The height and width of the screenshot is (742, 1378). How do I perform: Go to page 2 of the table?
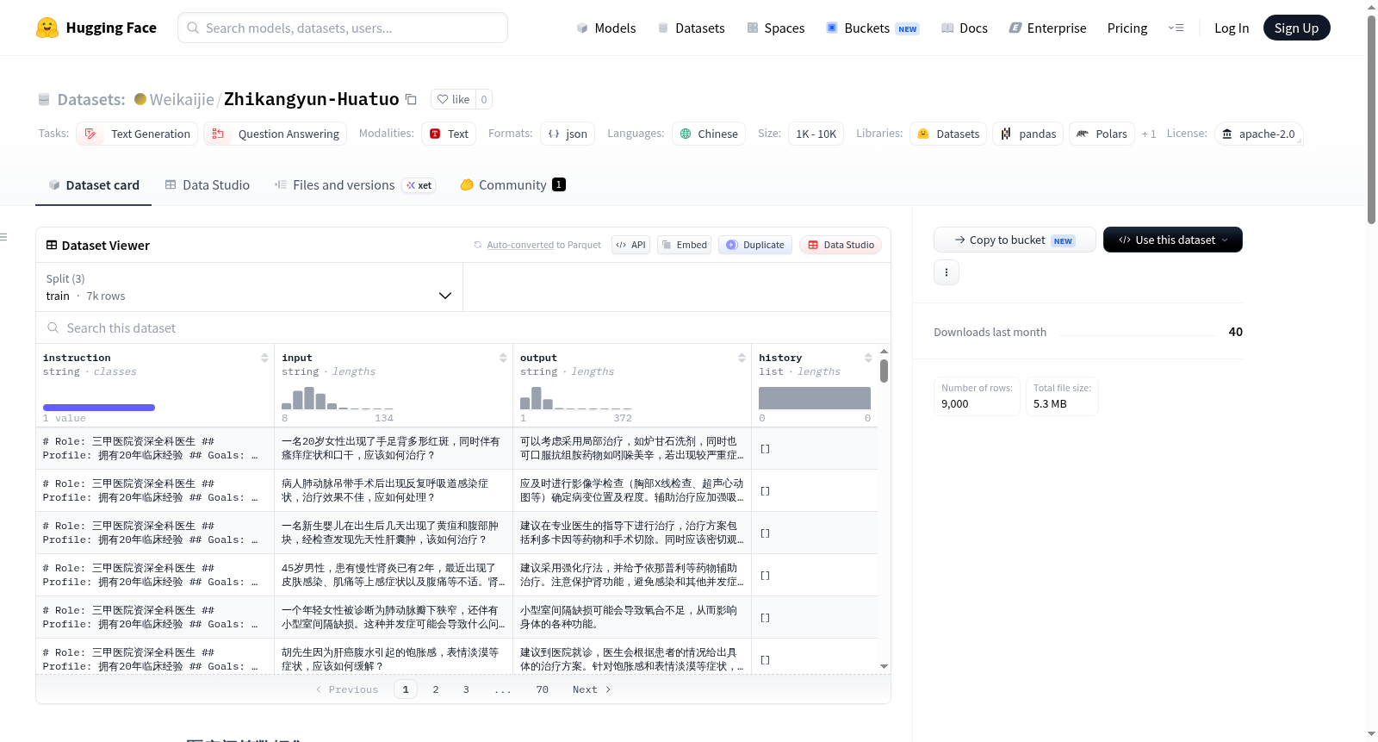coord(436,689)
